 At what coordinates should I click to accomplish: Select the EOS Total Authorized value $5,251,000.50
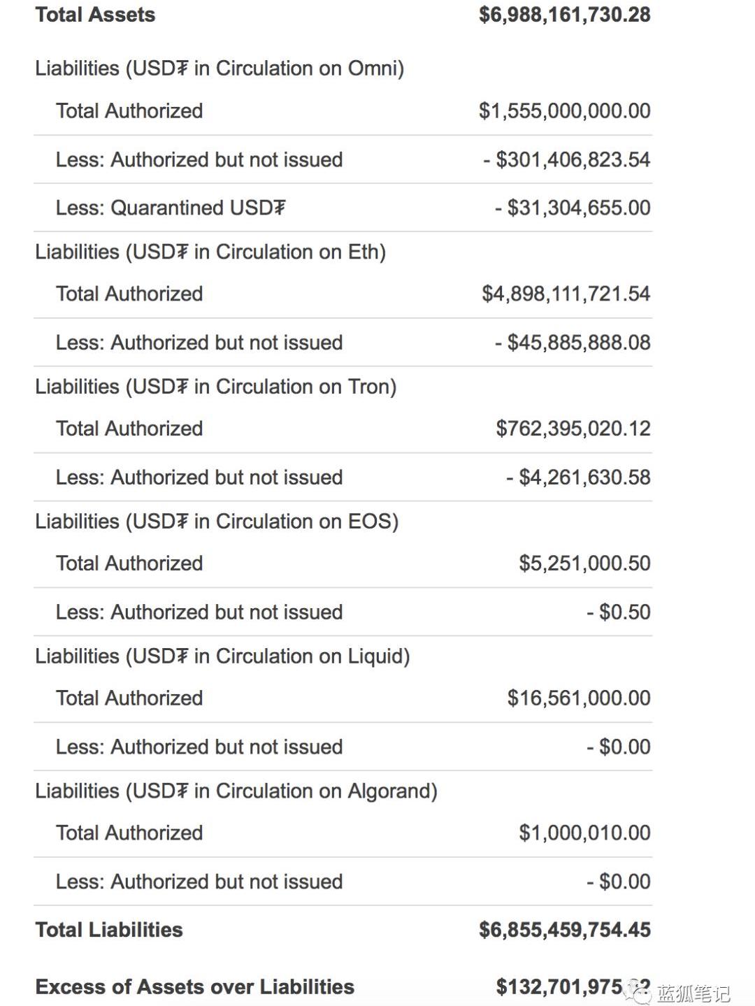point(584,563)
